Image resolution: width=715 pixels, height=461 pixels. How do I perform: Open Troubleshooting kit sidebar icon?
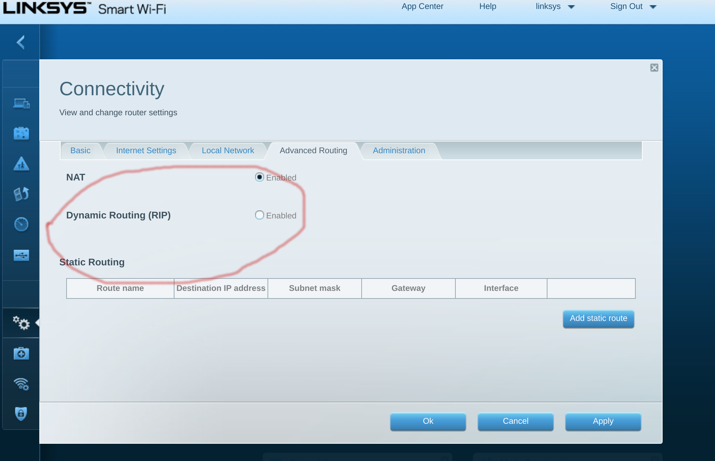coord(21,353)
